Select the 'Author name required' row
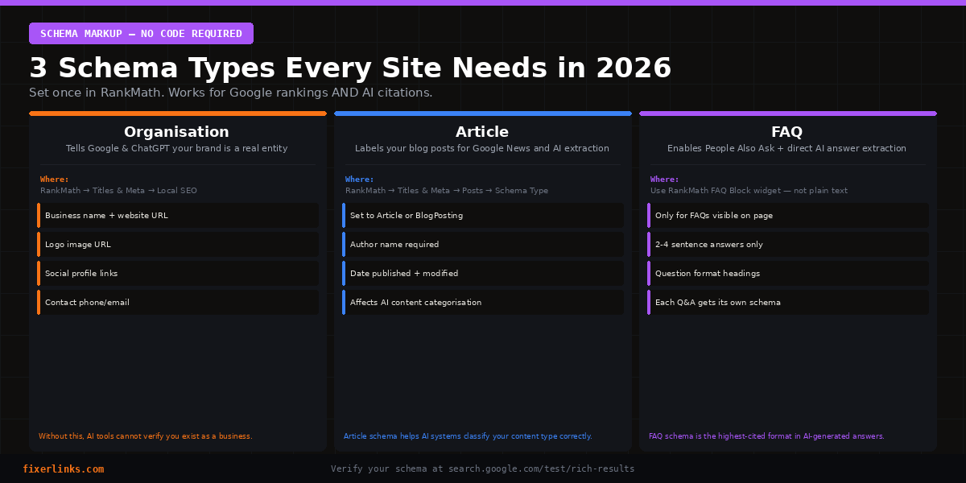 [483, 245]
